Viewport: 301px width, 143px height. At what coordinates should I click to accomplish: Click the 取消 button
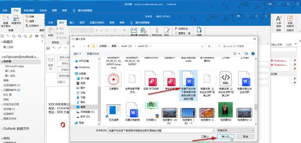(x=246, y=137)
